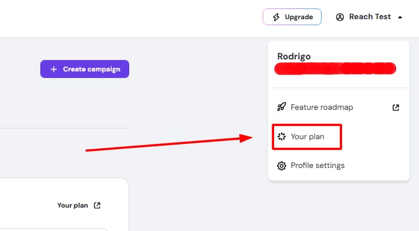419x231 pixels.
Task: Click the Rodrigo name in the account panel
Action: [294, 56]
